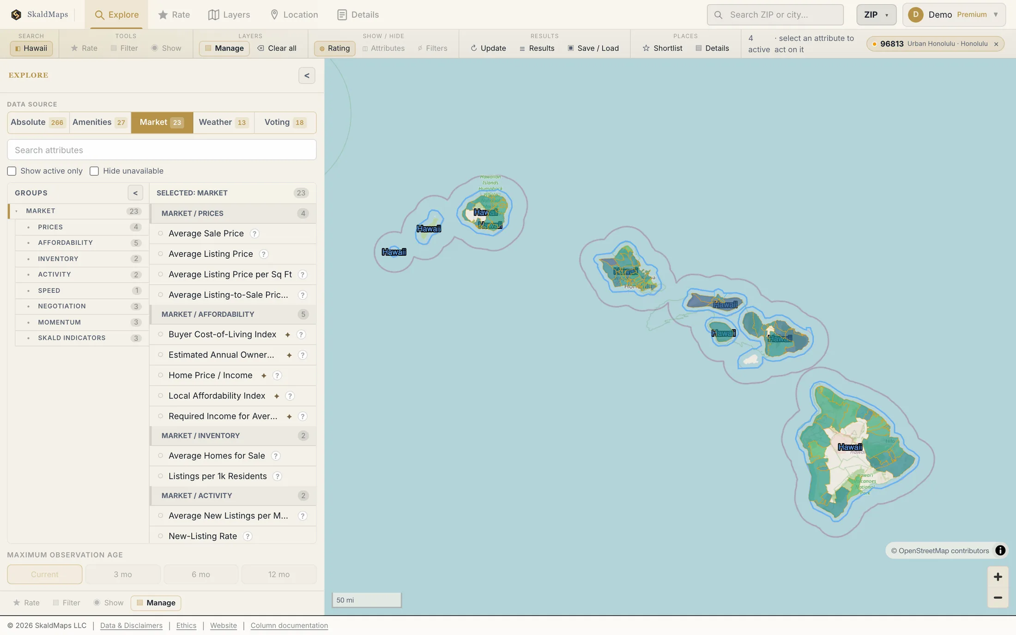The height and width of the screenshot is (635, 1016).
Task: Switch to the Location top tab
Action: [294, 15]
